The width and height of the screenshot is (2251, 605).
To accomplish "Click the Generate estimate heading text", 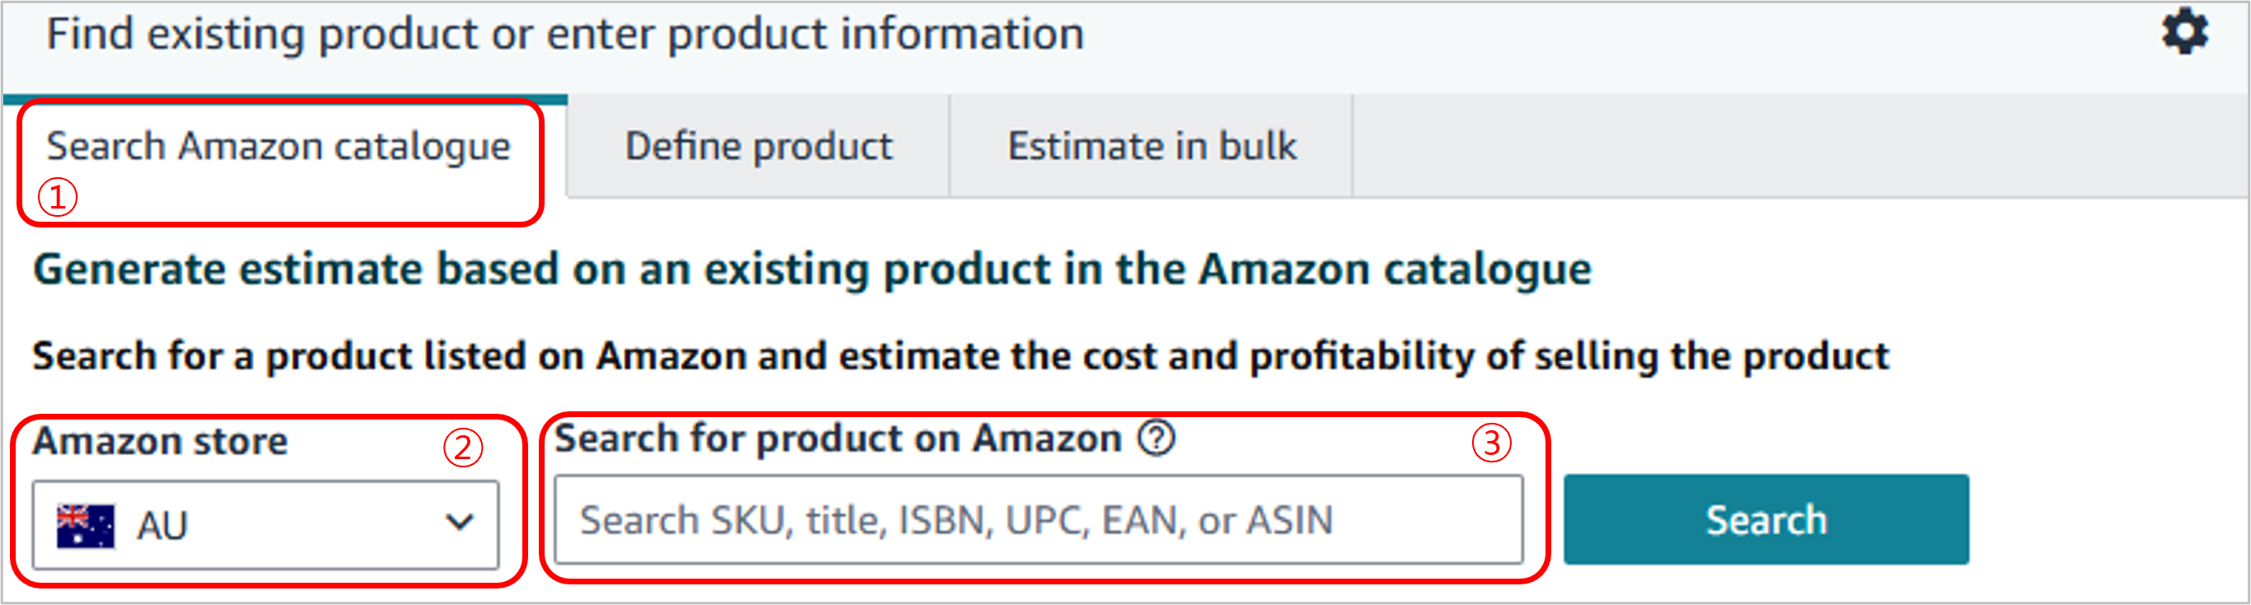I will coord(812,269).
